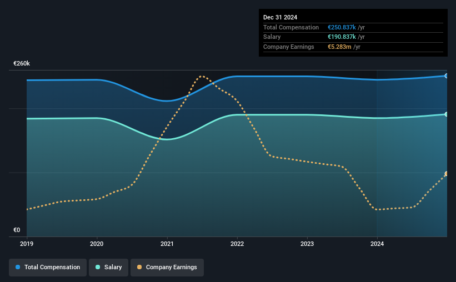Click the Salary end data point marker
Viewport: 456px width, 282px height.
(x=447, y=114)
